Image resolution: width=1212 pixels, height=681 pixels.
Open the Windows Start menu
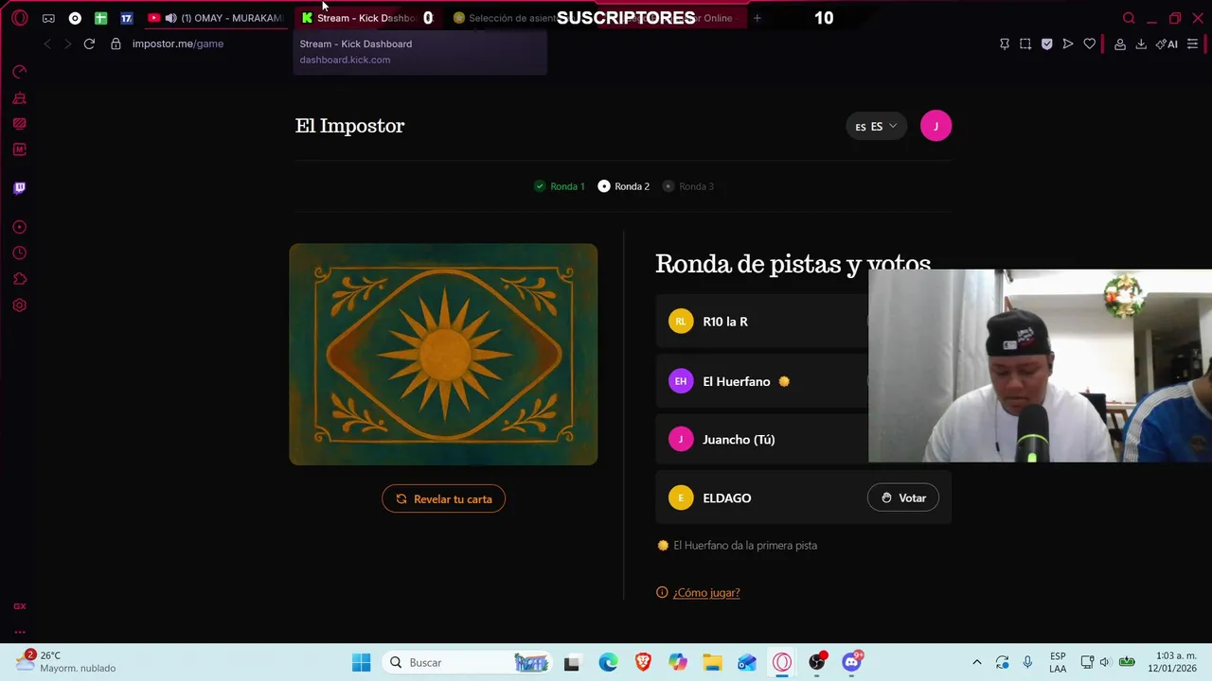(361, 662)
